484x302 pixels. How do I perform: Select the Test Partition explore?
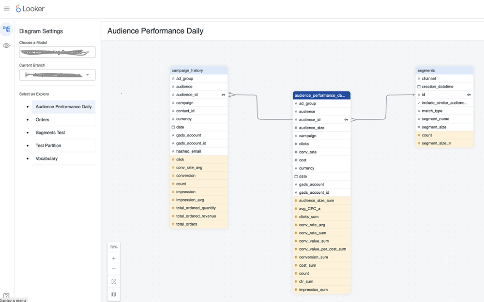tap(48, 145)
